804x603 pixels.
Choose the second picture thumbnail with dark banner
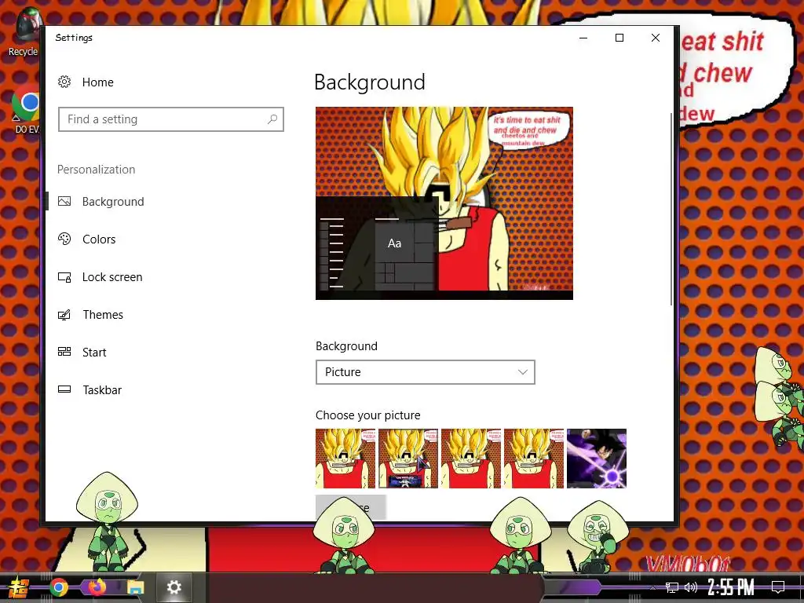coord(408,459)
